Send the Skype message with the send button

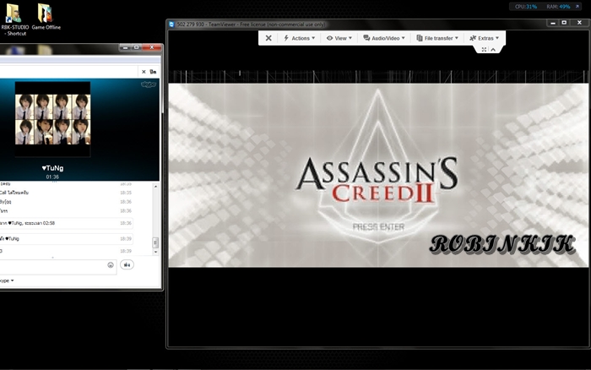pos(127,264)
